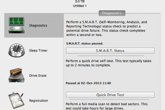The height and width of the screenshot is (110, 165).
Task: Start the Quick Drive Test button
Action: [x=110, y=95]
